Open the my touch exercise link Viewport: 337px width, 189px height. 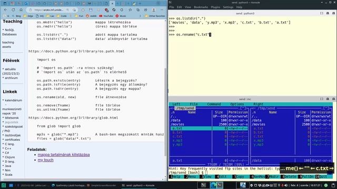46,160
